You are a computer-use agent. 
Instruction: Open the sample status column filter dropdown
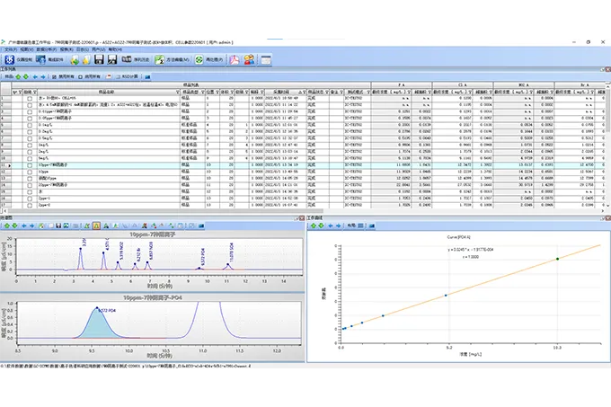[x=327, y=92]
